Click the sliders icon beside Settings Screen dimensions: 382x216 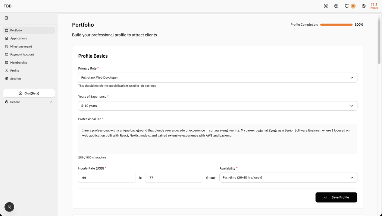7,78
